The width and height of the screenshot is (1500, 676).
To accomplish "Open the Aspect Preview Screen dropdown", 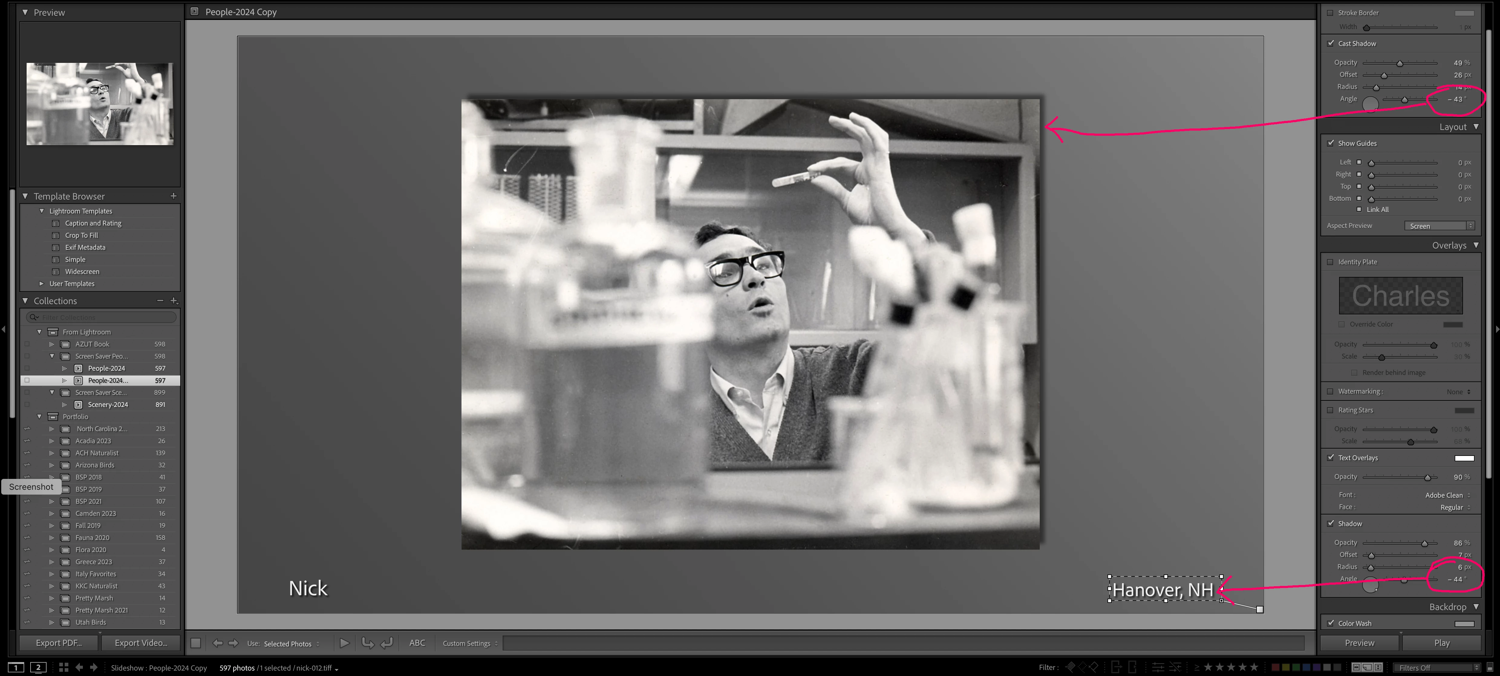I will coord(1438,226).
